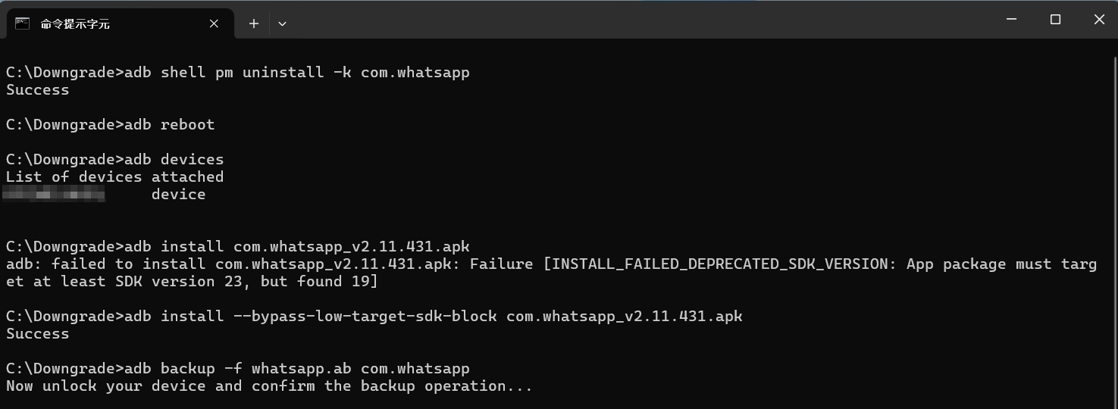Click the "List of devices attached" output
The image size is (1118, 409).
(x=115, y=177)
